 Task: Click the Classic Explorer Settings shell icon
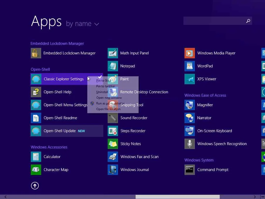point(36,79)
